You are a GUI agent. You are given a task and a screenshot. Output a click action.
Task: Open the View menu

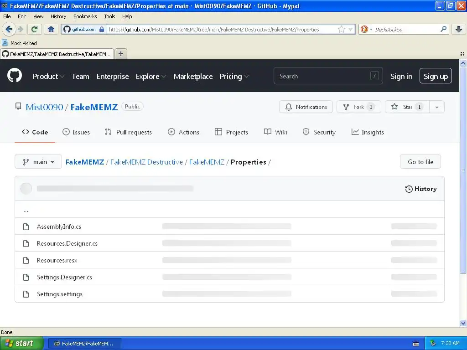(38, 16)
